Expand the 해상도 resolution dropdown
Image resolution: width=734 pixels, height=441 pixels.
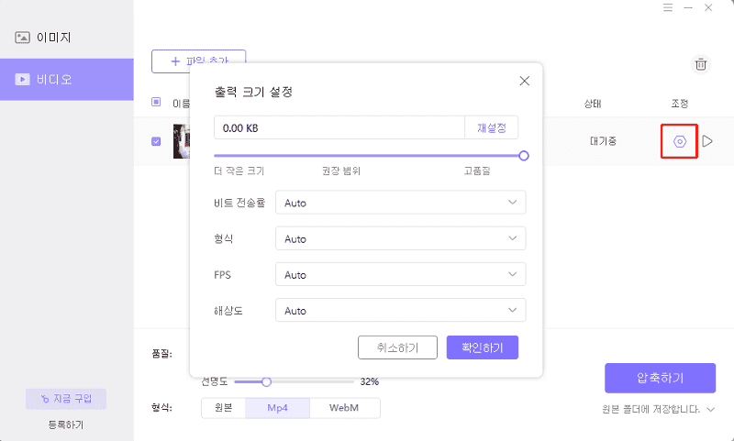point(401,310)
